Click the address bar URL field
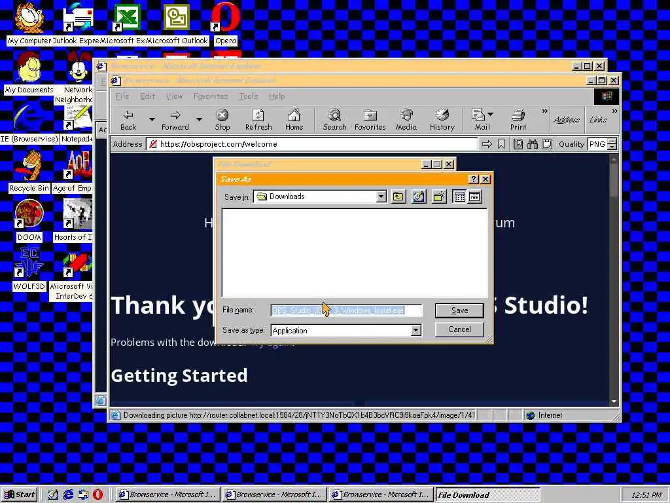This screenshot has height=503, width=670. tap(312, 144)
